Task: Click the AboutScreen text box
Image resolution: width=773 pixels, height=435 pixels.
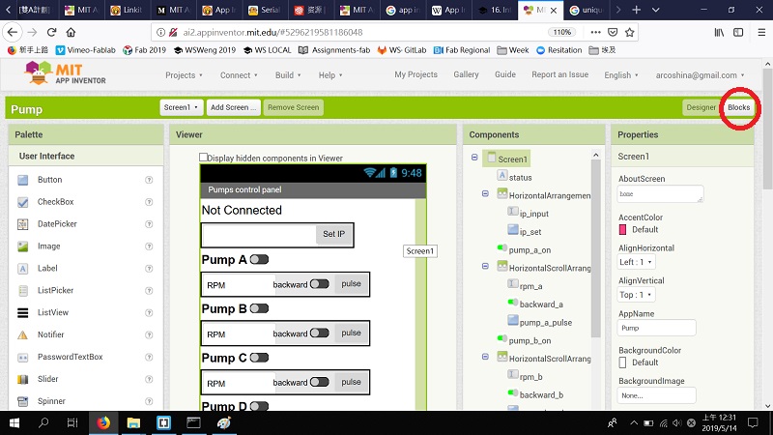Action: click(660, 194)
